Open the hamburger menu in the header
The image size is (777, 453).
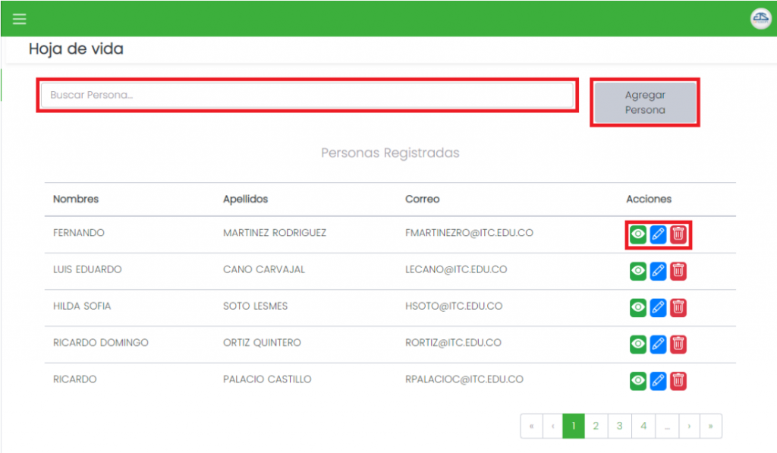[19, 19]
